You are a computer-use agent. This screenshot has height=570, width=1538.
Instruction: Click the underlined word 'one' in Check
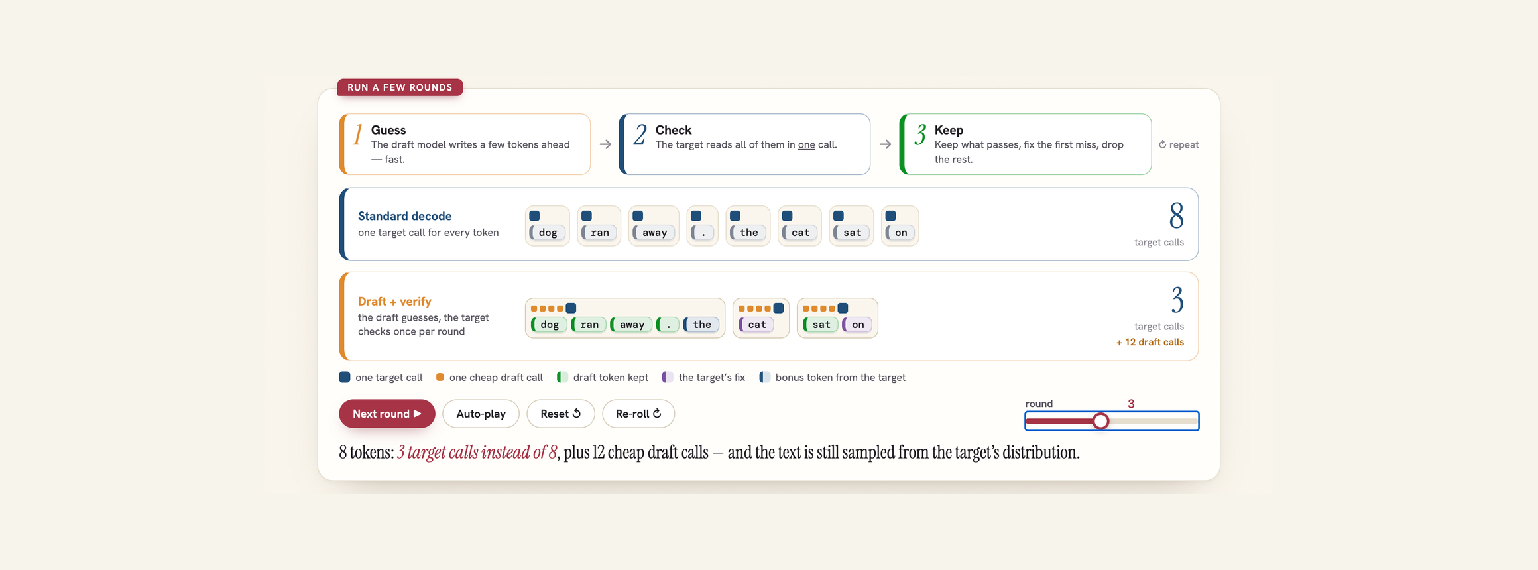click(x=806, y=145)
